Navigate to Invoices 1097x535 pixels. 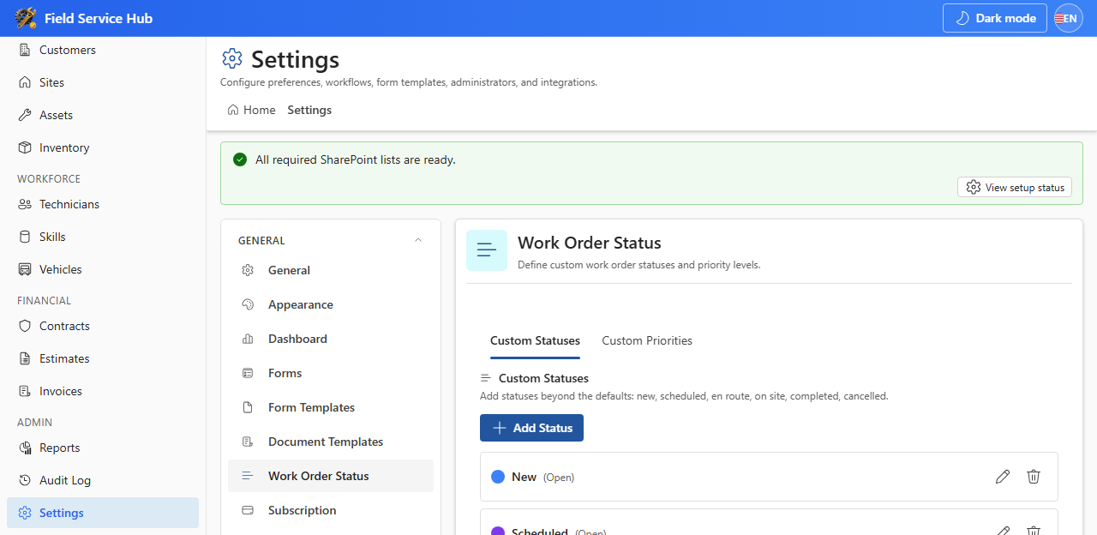[103, 391]
